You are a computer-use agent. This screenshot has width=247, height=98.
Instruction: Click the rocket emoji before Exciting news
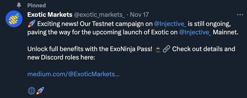click(32, 24)
